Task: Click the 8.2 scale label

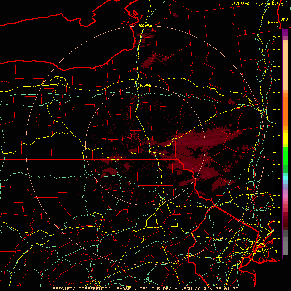Action: point(276,65)
